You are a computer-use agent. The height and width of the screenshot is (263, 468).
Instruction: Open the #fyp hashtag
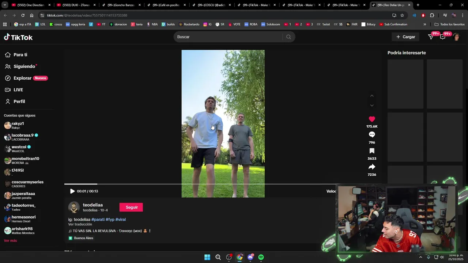tap(110, 220)
